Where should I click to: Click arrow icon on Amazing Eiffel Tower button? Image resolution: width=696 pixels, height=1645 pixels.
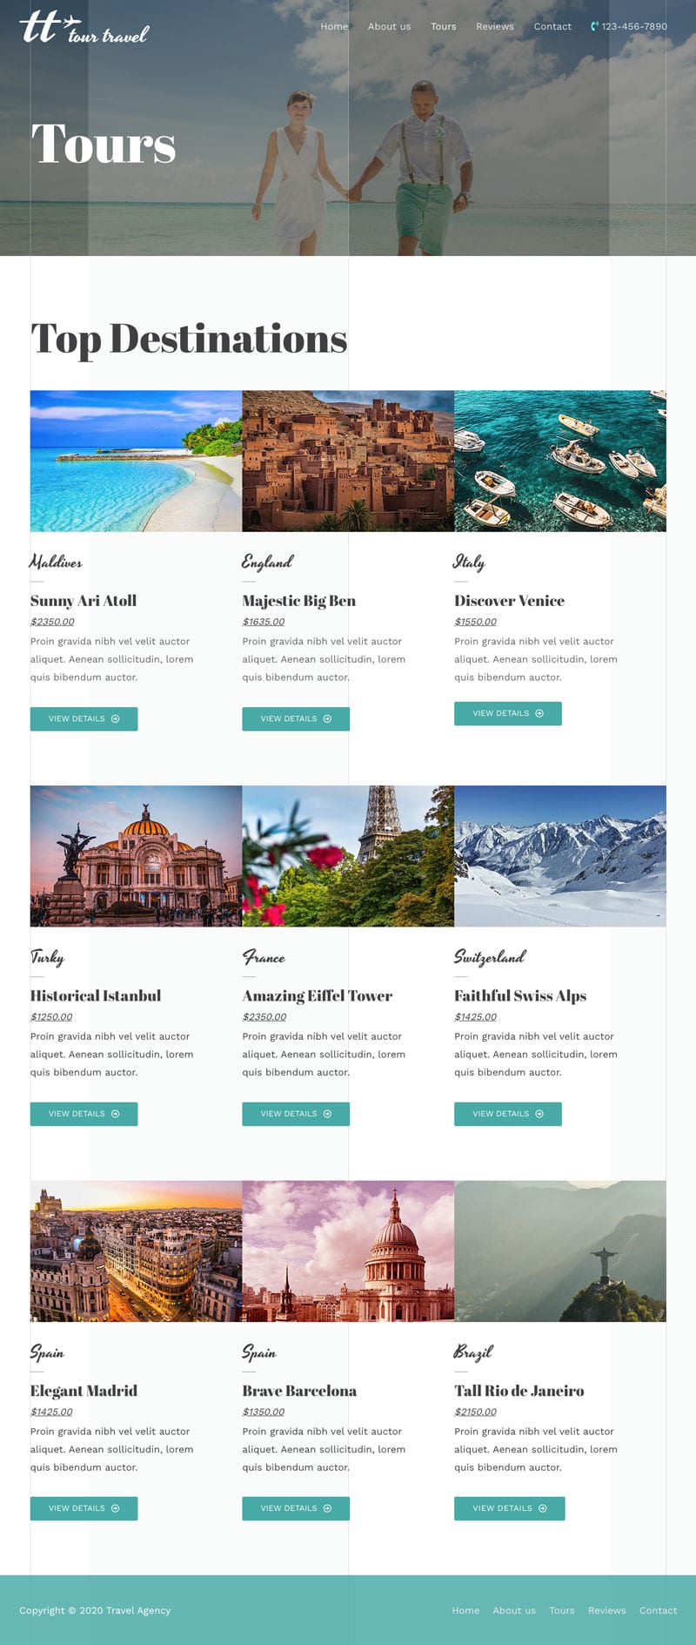click(x=327, y=1114)
